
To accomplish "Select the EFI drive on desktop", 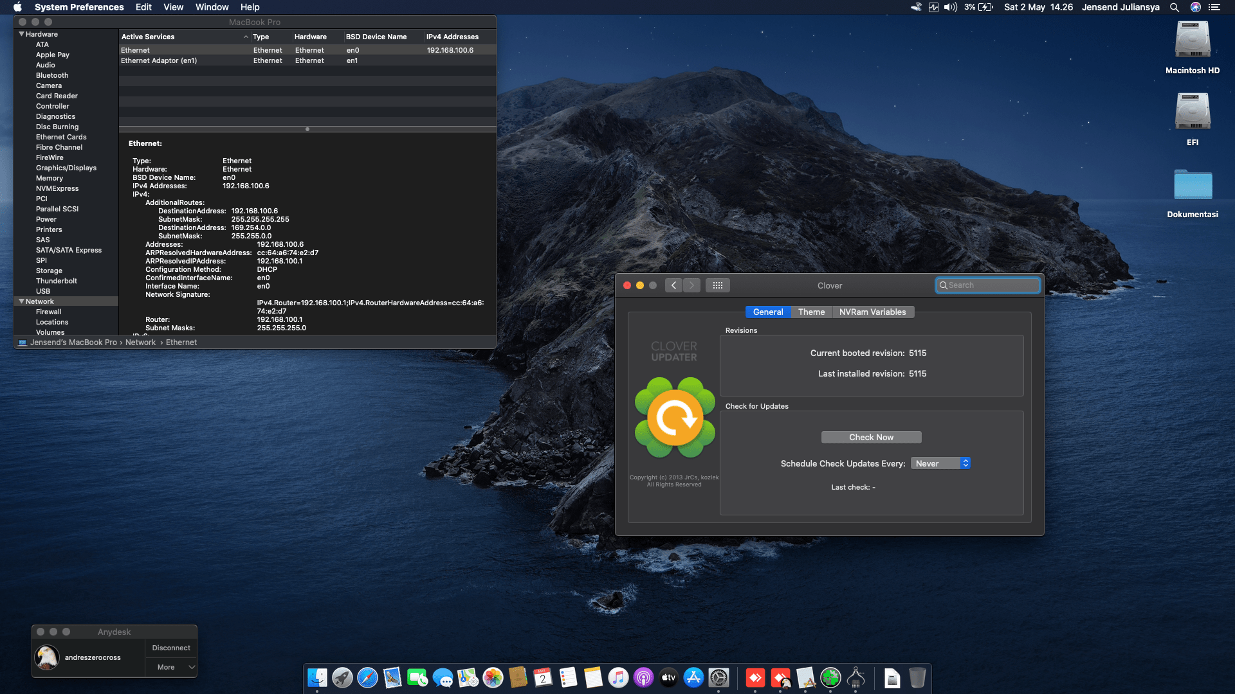I will pyautogui.click(x=1193, y=120).
